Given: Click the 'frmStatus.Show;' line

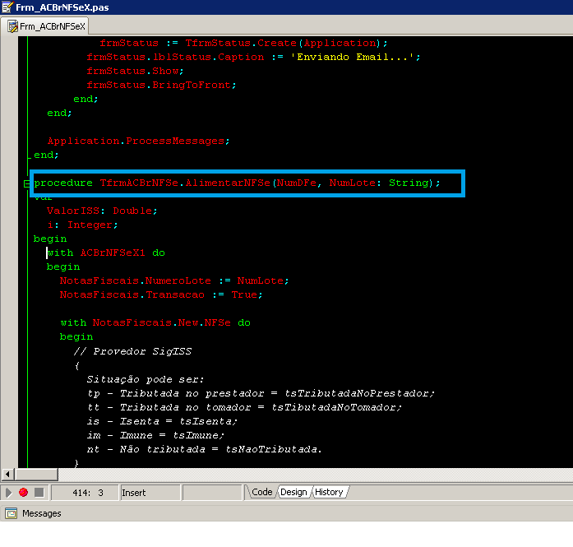Looking at the screenshot, I should [135, 71].
